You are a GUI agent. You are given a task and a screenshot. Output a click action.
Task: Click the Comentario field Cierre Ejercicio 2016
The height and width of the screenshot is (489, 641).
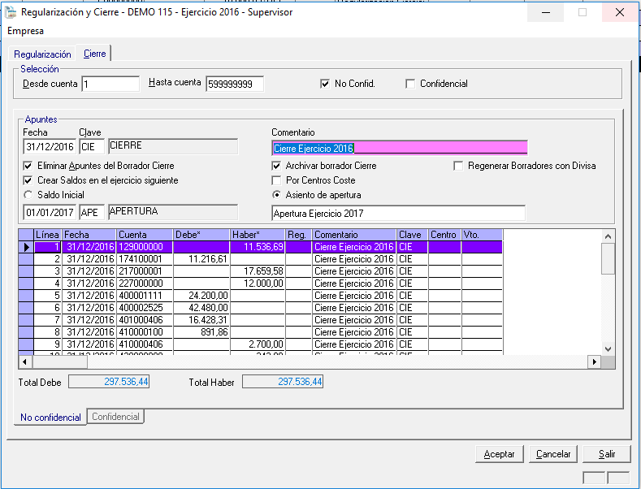tap(400, 148)
